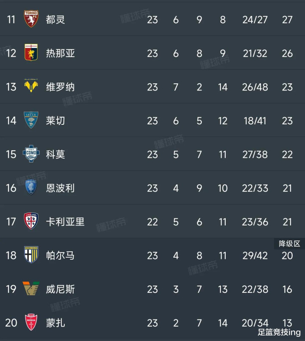Open the Como team crest
Image resolution: width=305 pixels, height=341 pixels.
tap(31, 154)
